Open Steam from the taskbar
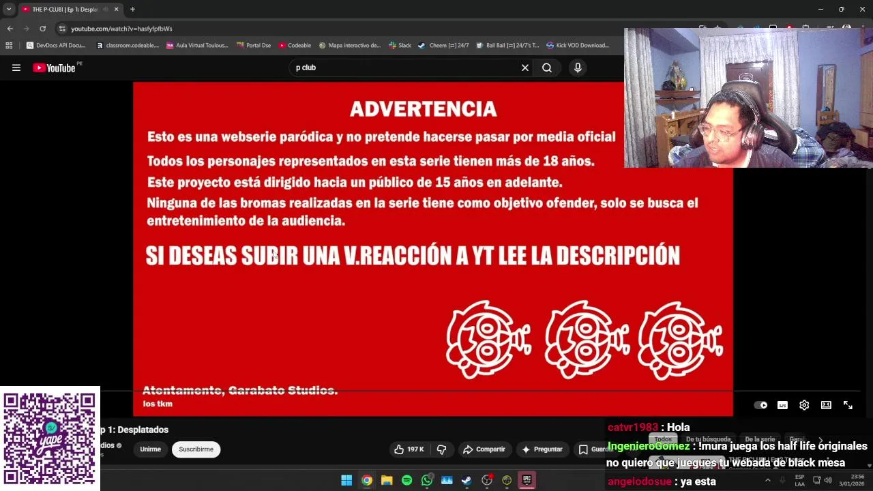The height and width of the screenshot is (491, 873). (x=467, y=480)
